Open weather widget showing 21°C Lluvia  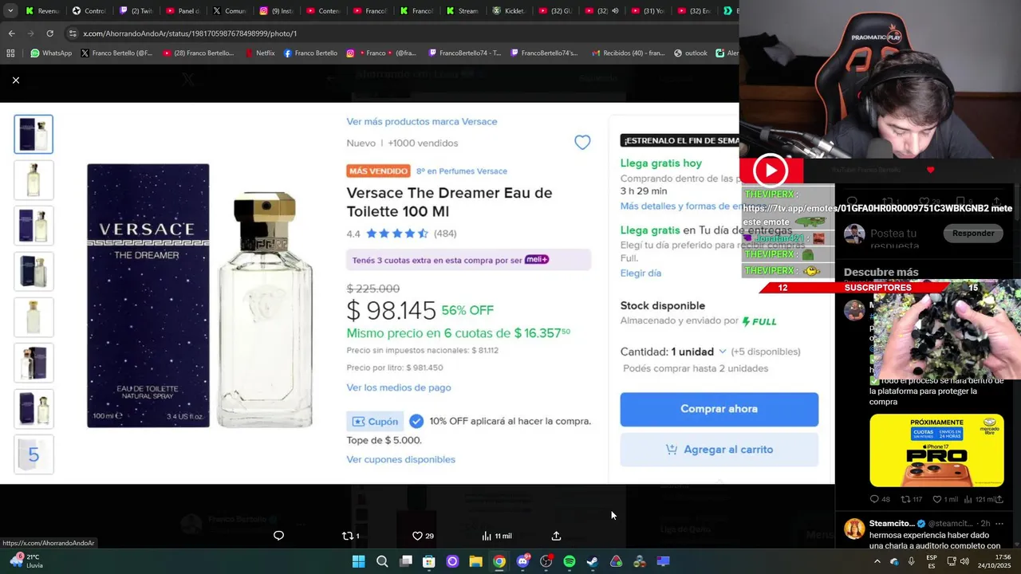coord(26,561)
